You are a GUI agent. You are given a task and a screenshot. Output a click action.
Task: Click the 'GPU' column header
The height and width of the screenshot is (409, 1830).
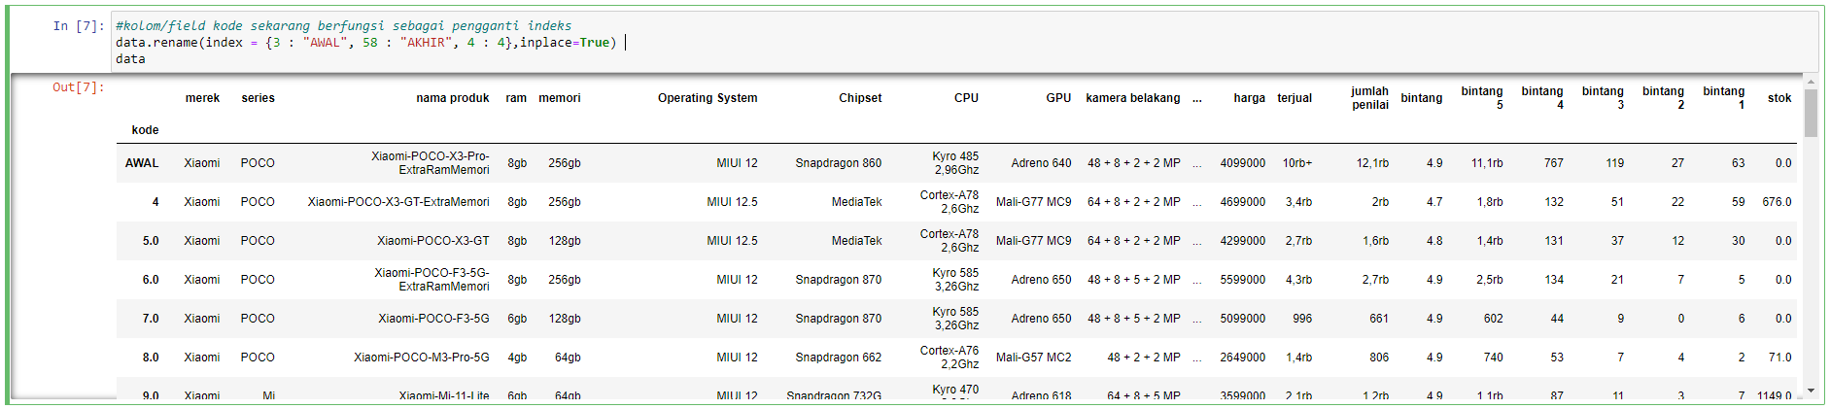pyautogui.click(x=1058, y=98)
